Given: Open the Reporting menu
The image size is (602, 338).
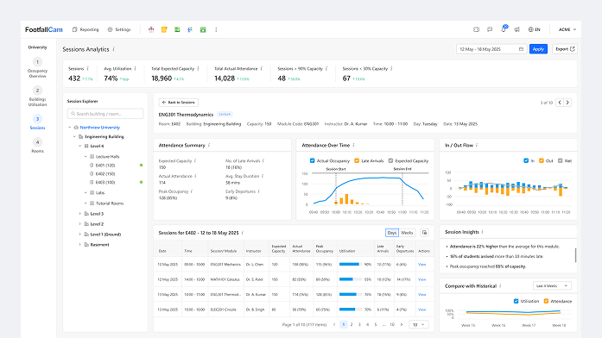Looking at the screenshot, I should (x=86, y=29).
